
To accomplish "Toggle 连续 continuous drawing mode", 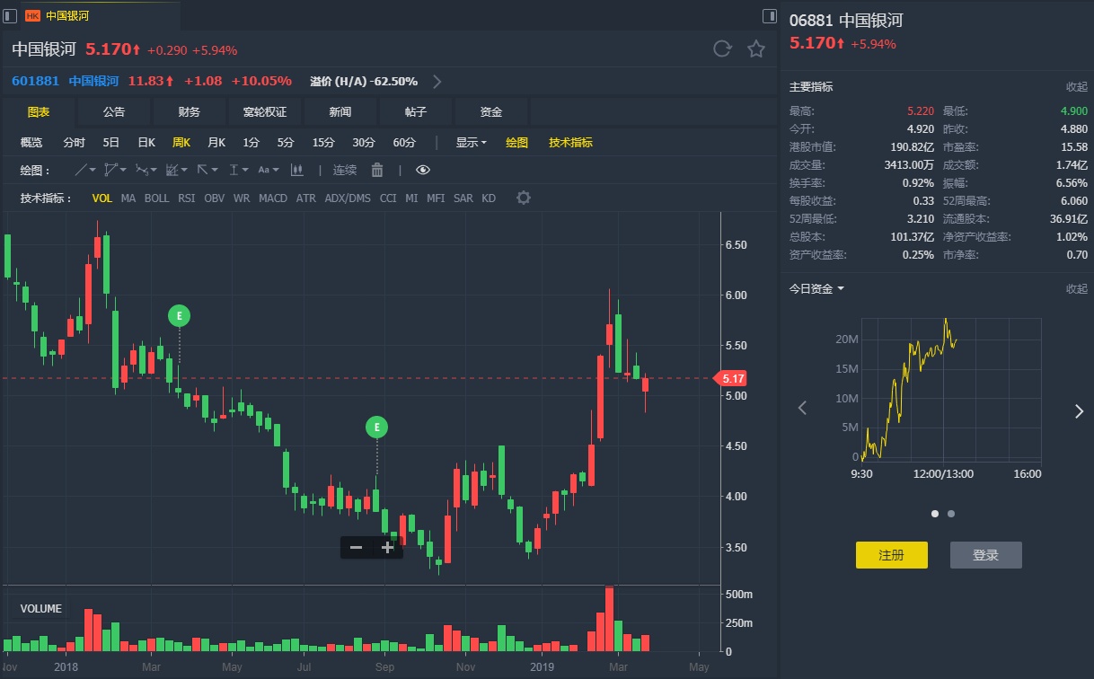I will [x=345, y=170].
